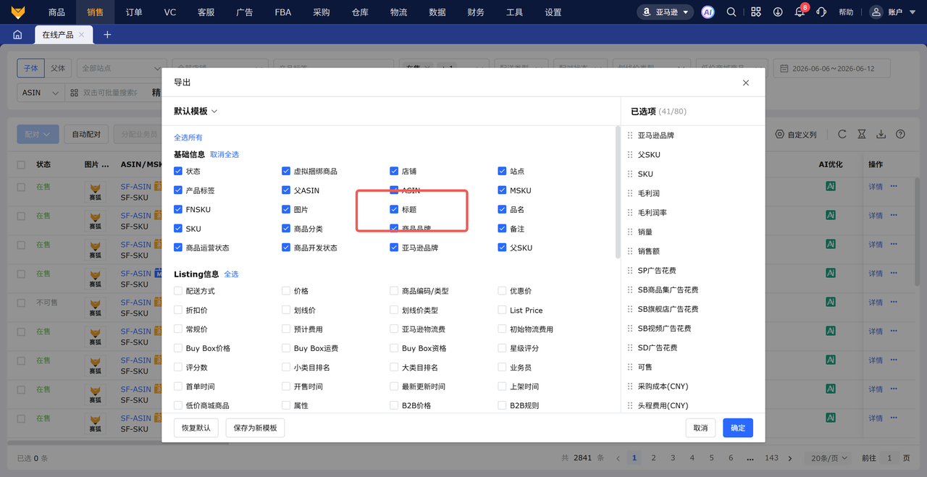Check the 配送方式 checkbox

(x=178, y=291)
